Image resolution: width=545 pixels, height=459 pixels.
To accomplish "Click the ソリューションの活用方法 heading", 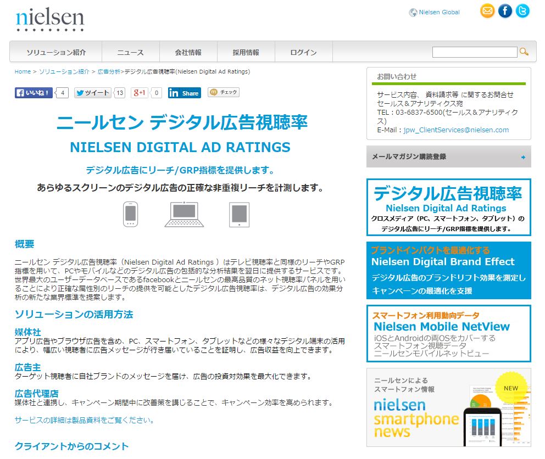I will pos(74,315).
